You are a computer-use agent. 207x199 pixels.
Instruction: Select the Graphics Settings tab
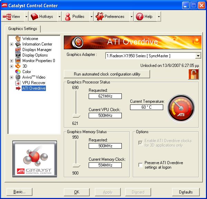[23, 29]
